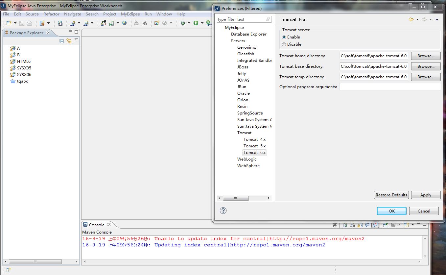Open the New wizard dropdown arrow
The image size is (446, 275).
point(15,23)
